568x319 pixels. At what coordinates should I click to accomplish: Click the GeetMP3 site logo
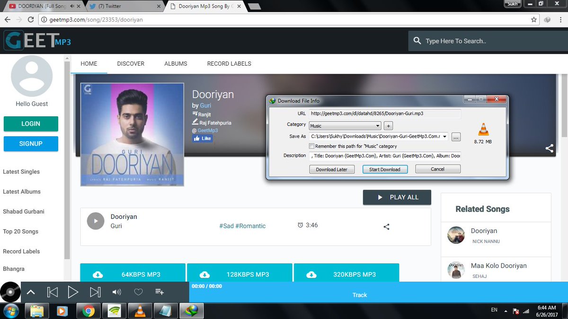point(37,41)
